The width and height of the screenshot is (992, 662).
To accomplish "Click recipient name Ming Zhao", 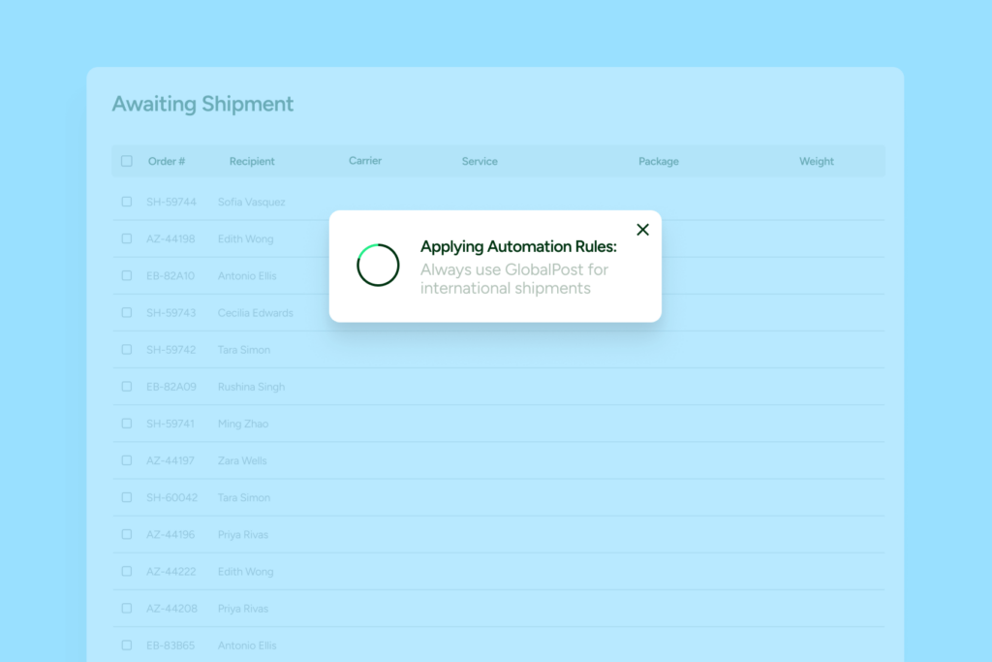I will pos(243,424).
